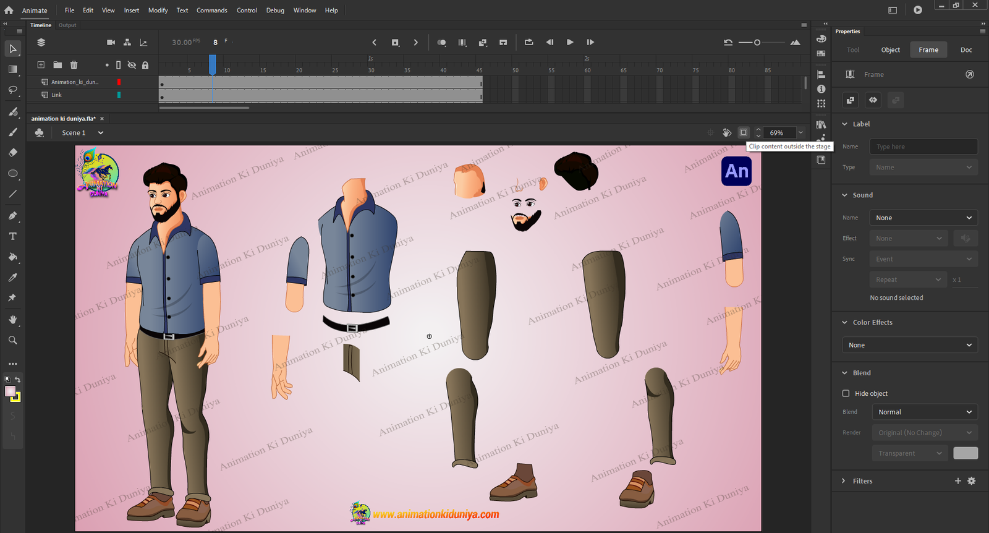Click the layer parenting view icon
The width and height of the screenshot is (989, 533).
(x=127, y=43)
